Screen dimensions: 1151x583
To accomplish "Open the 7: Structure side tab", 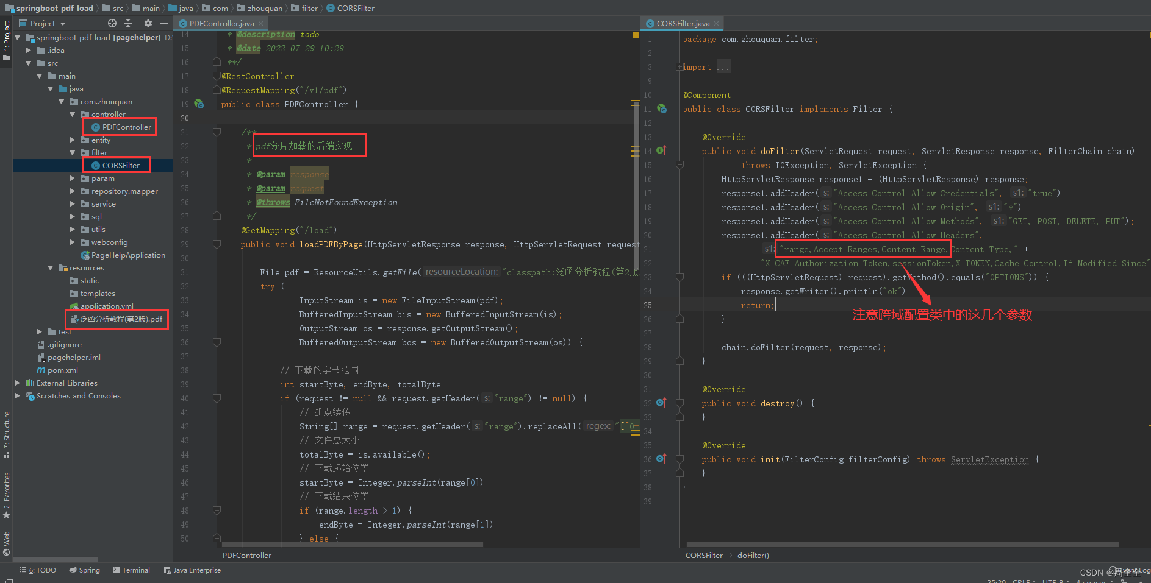I will tap(7, 434).
